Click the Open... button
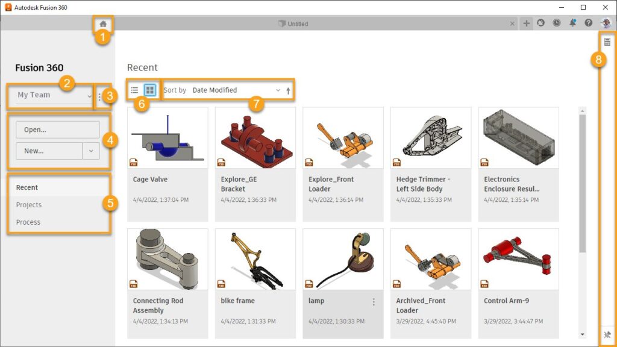The height and width of the screenshot is (347, 617). tap(57, 129)
